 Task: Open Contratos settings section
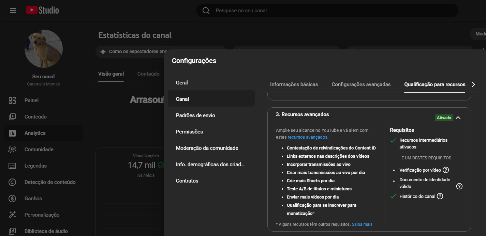[211, 181]
